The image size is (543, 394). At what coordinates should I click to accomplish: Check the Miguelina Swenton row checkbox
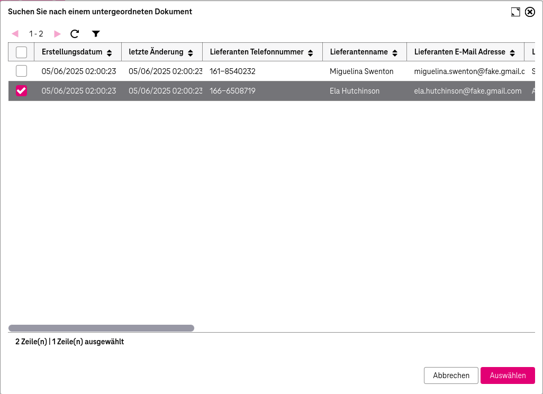coord(22,71)
